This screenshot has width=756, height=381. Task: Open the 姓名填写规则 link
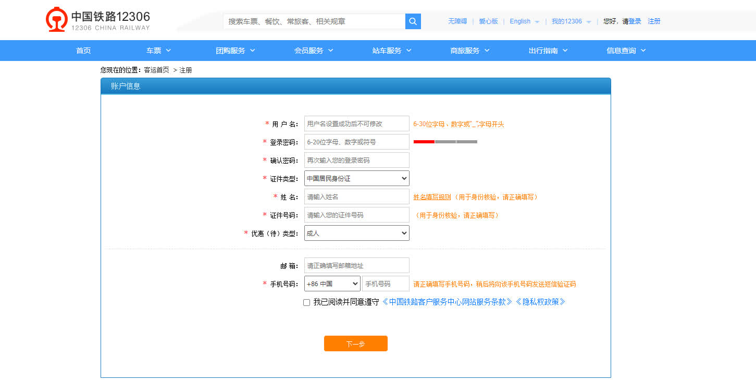(x=432, y=197)
